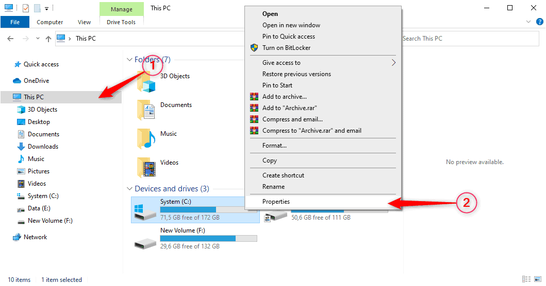Collapse the Folders (7) group
This screenshot has height=286, width=546.
click(x=129, y=60)
